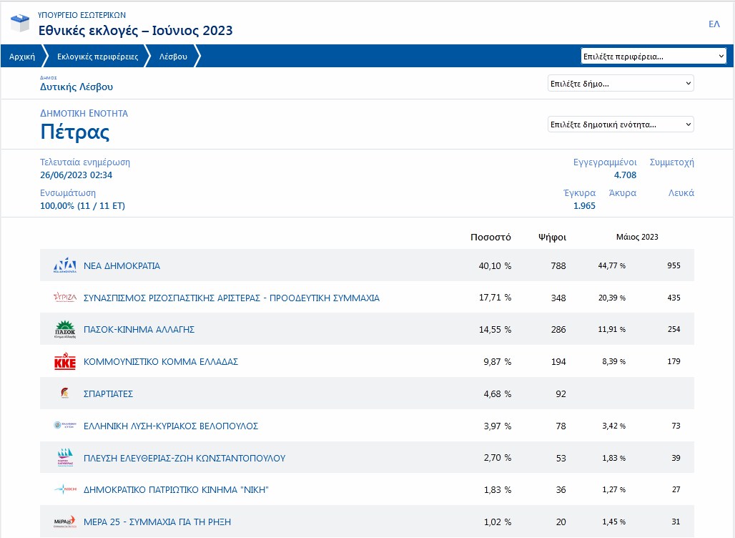Click the ΣΥΡΙΖΑ party logo

64,298
